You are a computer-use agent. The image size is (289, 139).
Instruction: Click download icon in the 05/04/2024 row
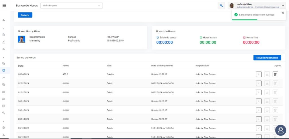[267, 74]
